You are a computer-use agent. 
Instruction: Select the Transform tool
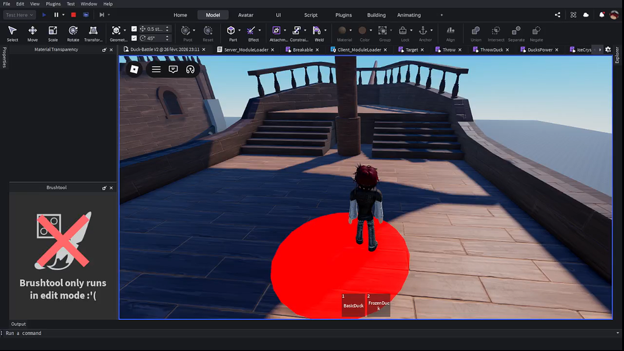pos(93,34)
